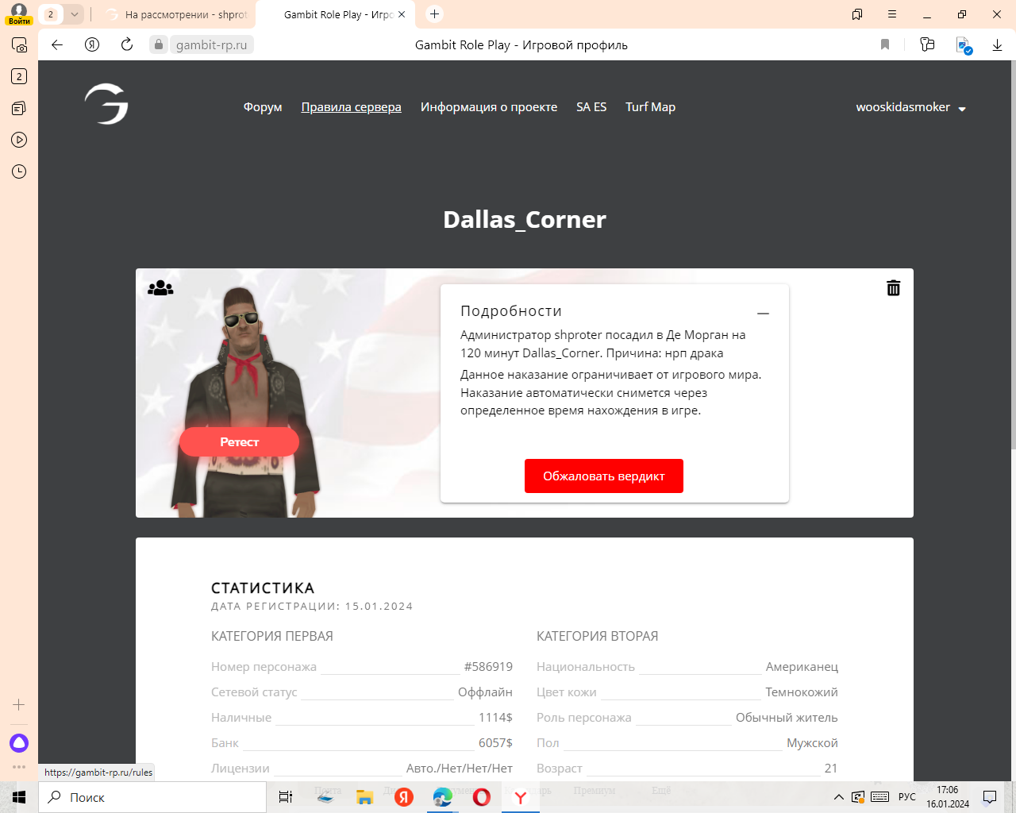This screenshot has height=813, width=1016.
Task: Collapse the Подробности panel with minus
Action: 763,314
